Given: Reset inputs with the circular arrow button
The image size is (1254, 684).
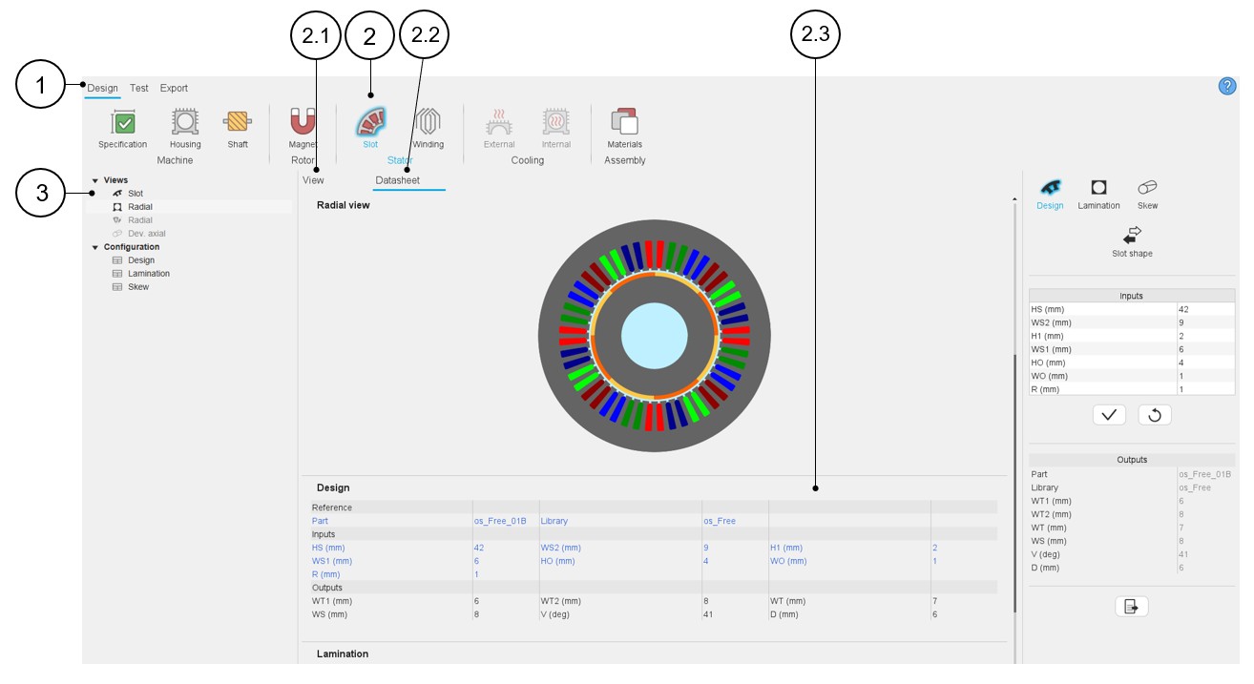Looking at the screenshot, I should [x=1154, y=415].
